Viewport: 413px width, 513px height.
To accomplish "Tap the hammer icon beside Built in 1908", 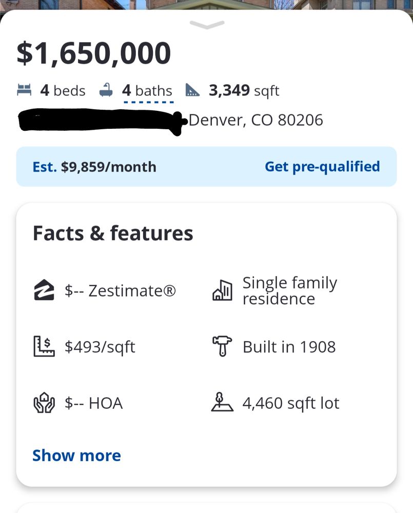I will tap(222, 347).
